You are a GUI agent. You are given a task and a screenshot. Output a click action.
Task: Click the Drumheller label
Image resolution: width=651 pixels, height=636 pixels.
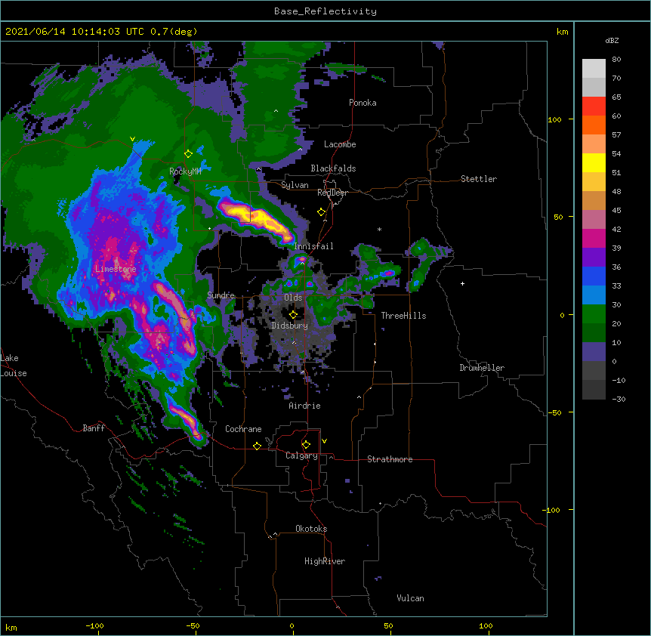click(482, 368)
